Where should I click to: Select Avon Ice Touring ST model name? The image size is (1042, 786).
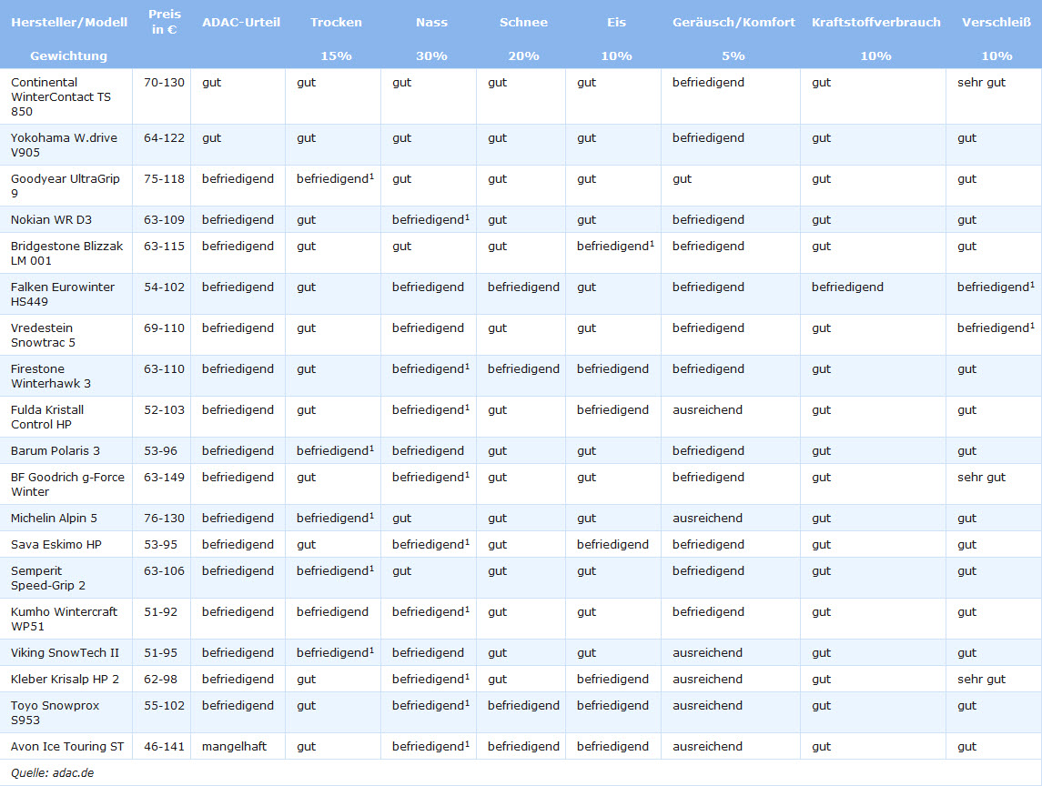[x=67, y=746]
